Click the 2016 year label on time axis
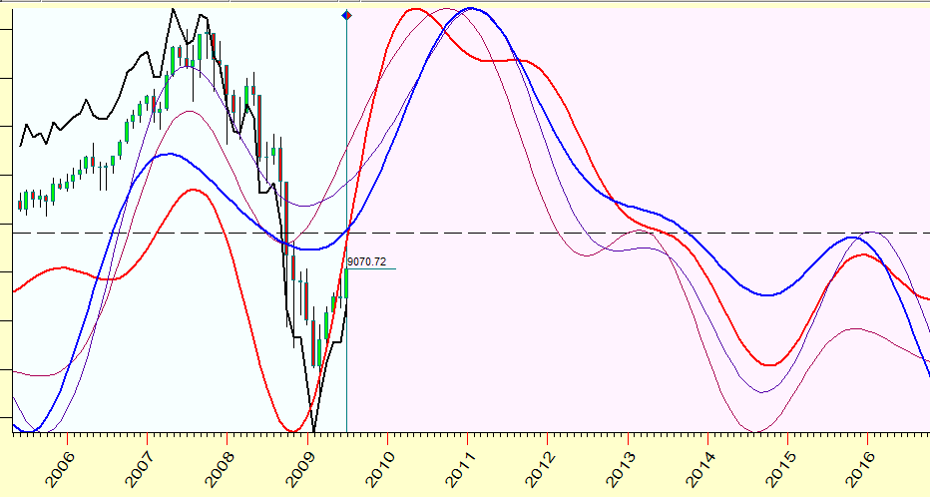Screen dimensions: 930x497 click(860, 468)
